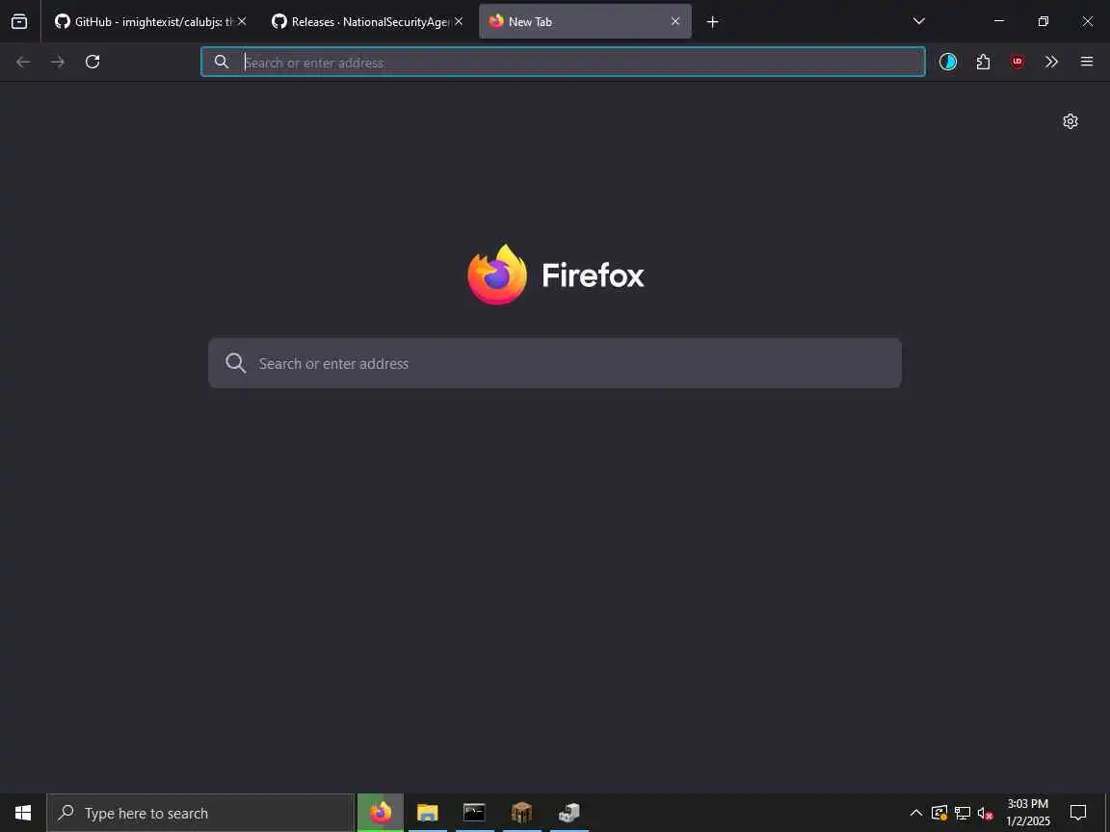The height and width of the screenshot is (832, 1110).
Task: Expand More tools overflow chevrons
Action: coord(1051,62)
